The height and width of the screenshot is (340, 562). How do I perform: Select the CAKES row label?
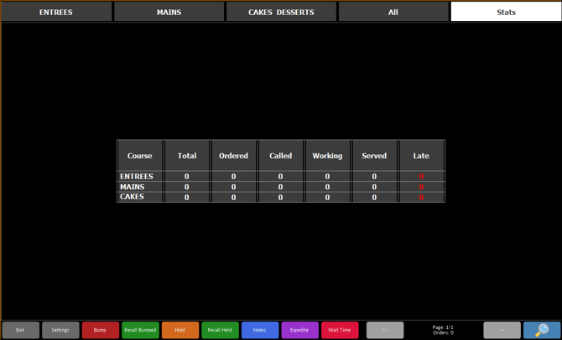(x=132, y=197)
